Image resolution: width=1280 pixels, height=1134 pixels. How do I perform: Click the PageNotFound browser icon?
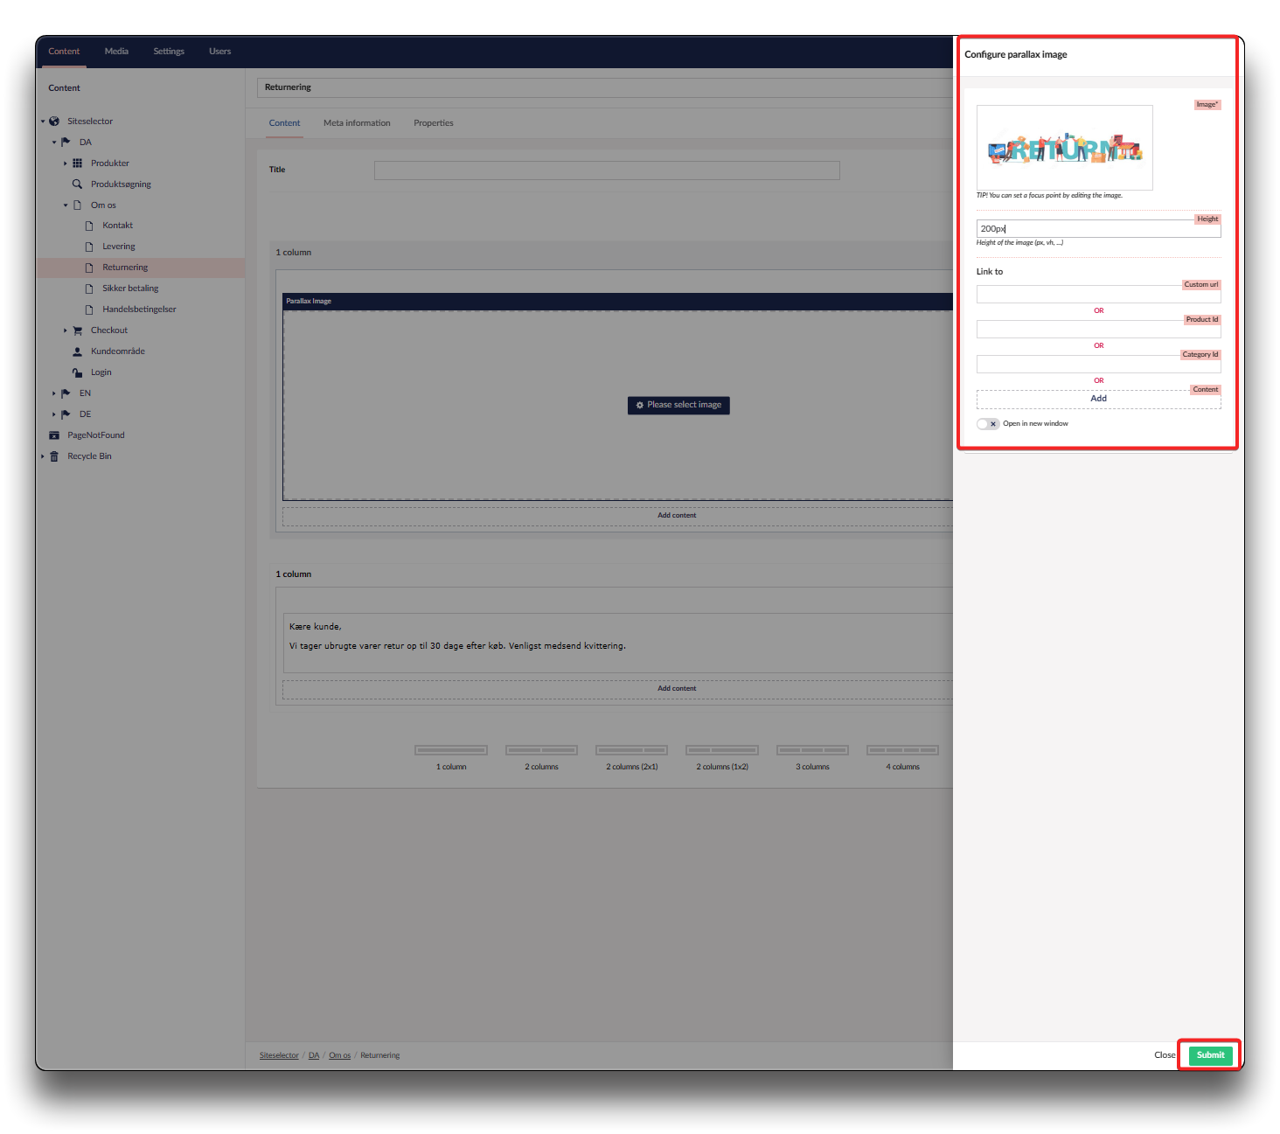(54, 435)
